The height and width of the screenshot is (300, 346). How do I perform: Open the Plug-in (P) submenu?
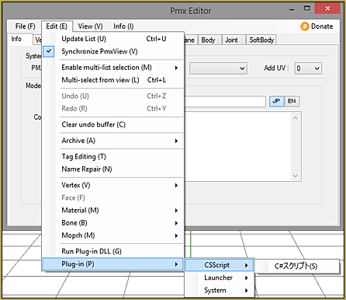(x=113, y=264)
